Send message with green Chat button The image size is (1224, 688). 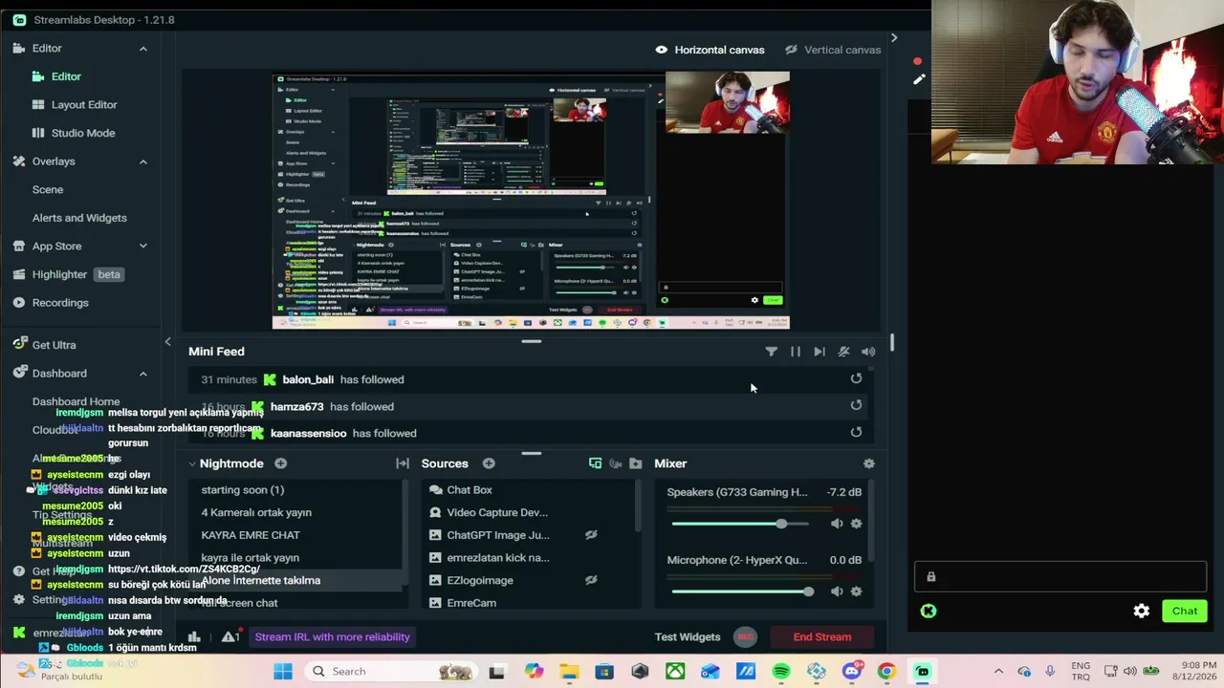coord(1185,612)
